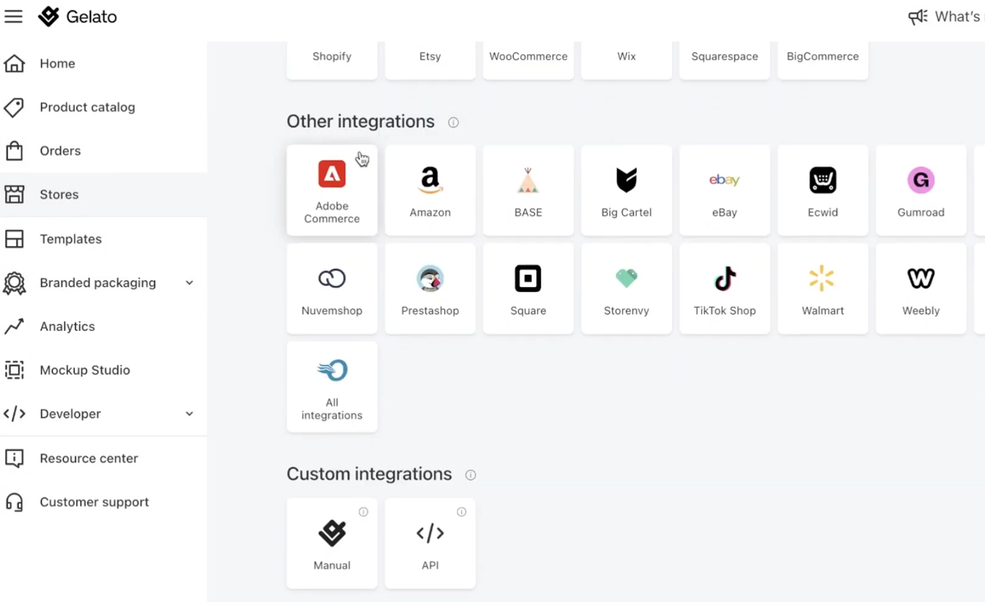Select the Adobe Commerce integration
985x602 pixels.
332,190
